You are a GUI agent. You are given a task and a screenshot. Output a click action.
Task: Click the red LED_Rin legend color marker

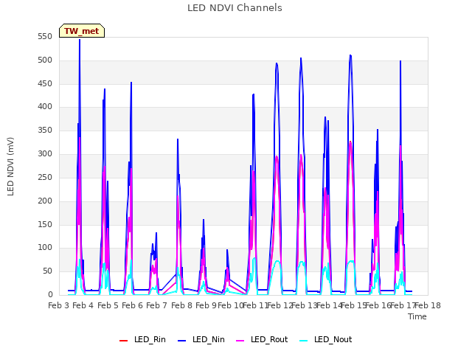[123, 341]
